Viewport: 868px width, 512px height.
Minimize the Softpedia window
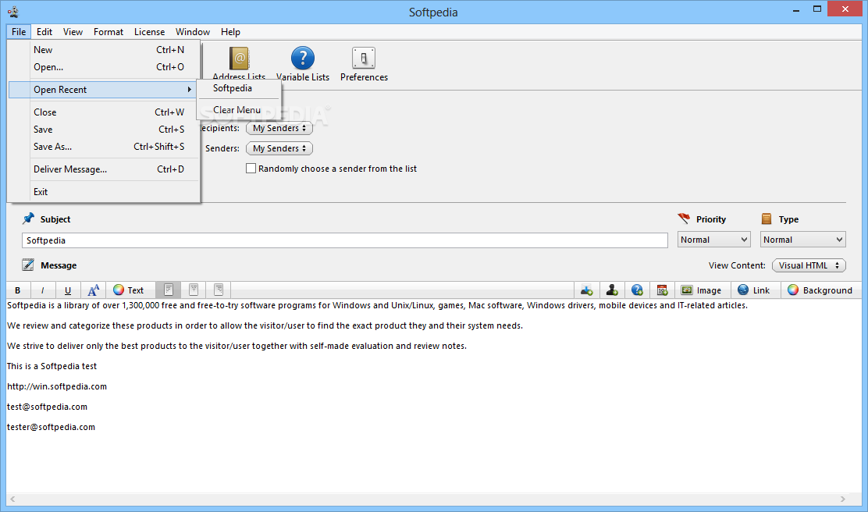[x=796, y=9]
